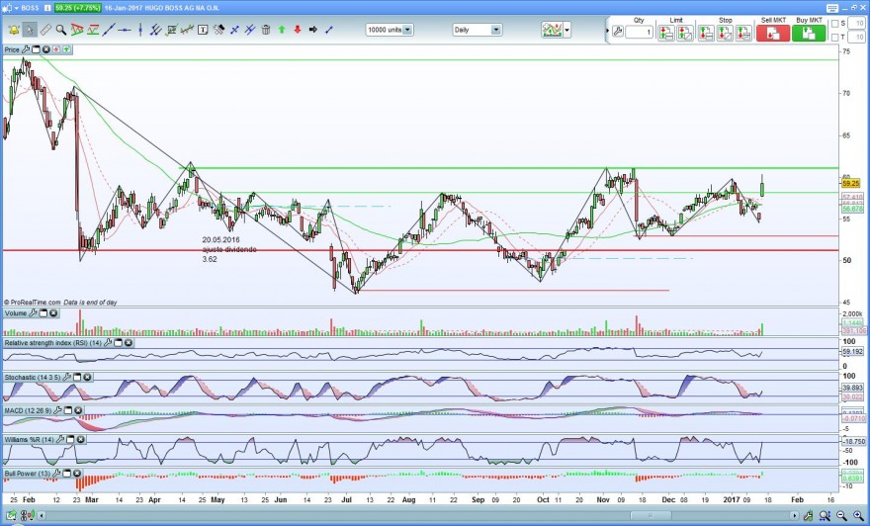The width and height of the screenshot is (870, 526).
Task: Open the object style paintbrush tool
Action: click(x=218, y=30)
